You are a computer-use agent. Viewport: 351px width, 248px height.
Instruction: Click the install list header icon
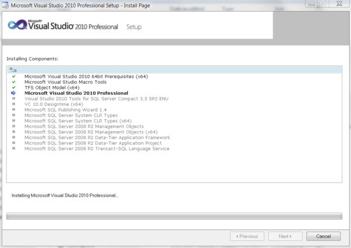[x=13, y=70]
